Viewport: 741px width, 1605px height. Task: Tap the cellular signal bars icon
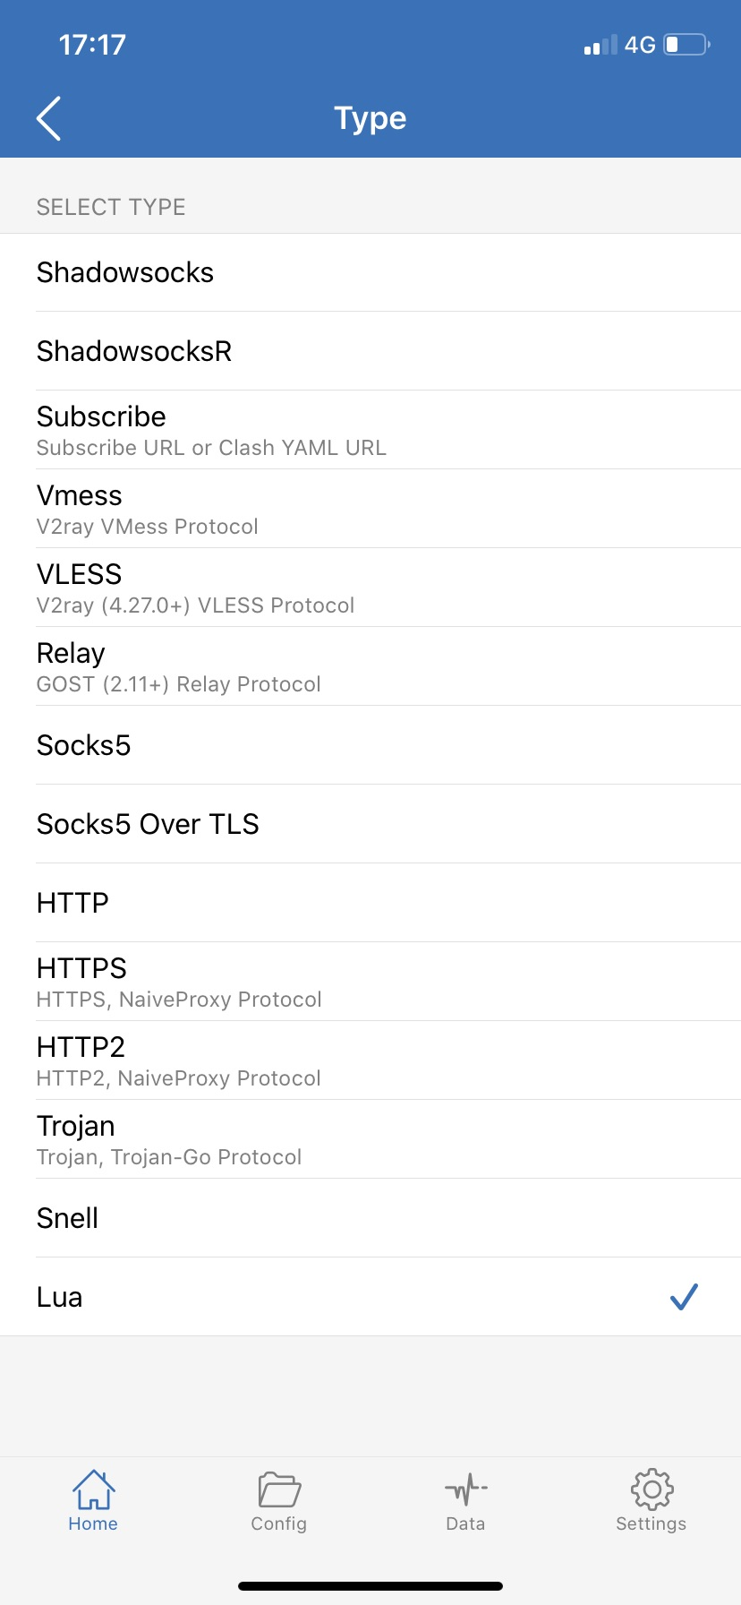click(x=600, y=45)
